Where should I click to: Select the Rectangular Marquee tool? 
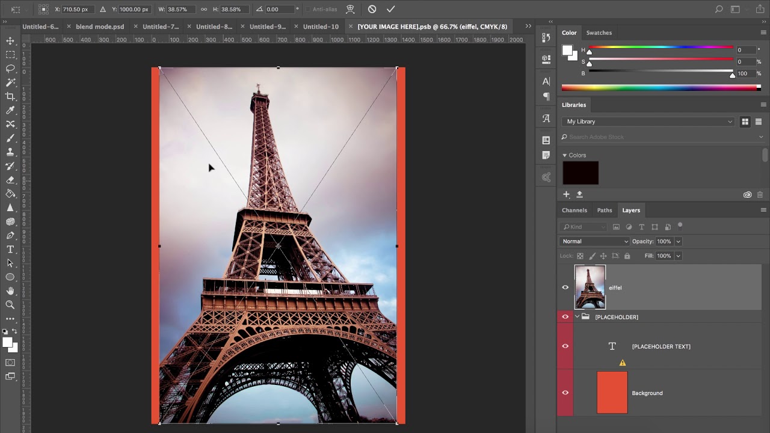pos(10,55)
